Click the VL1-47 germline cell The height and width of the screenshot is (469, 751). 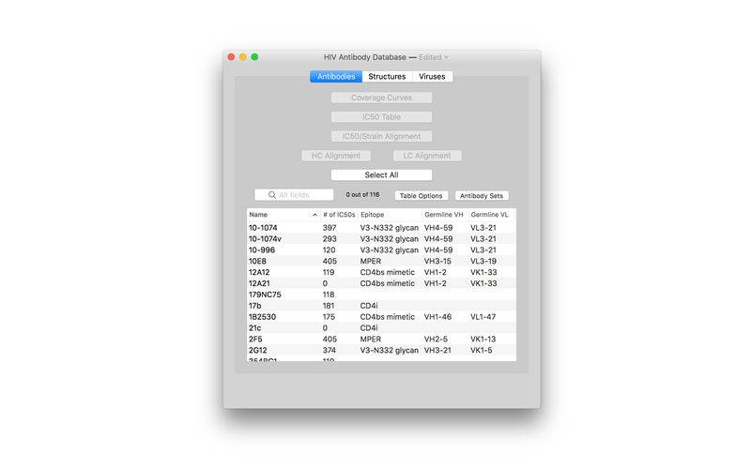[483, 317]
